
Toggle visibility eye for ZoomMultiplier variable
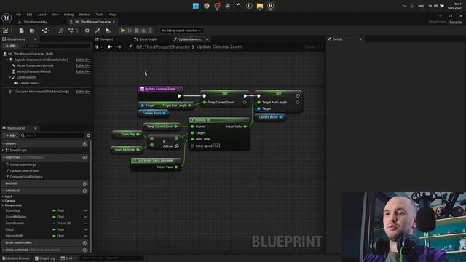86,217
